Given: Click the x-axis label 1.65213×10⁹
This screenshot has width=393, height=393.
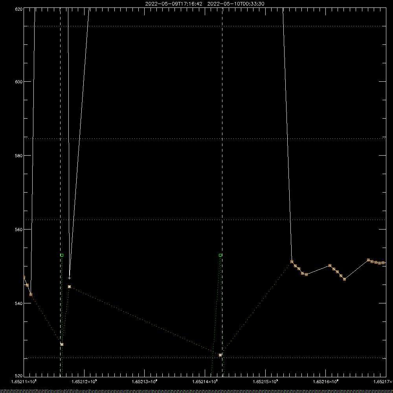Looking at the screenshot, I should (x=145, y=382).
